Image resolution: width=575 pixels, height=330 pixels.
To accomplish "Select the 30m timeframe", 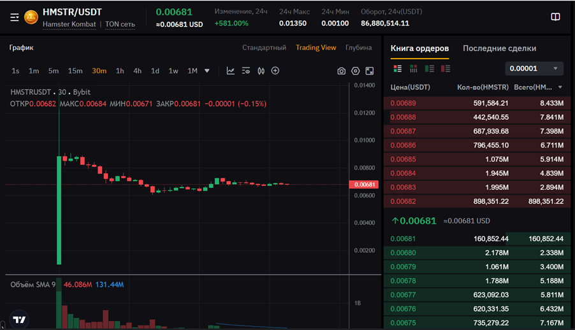I will click(x=99, y=71).
